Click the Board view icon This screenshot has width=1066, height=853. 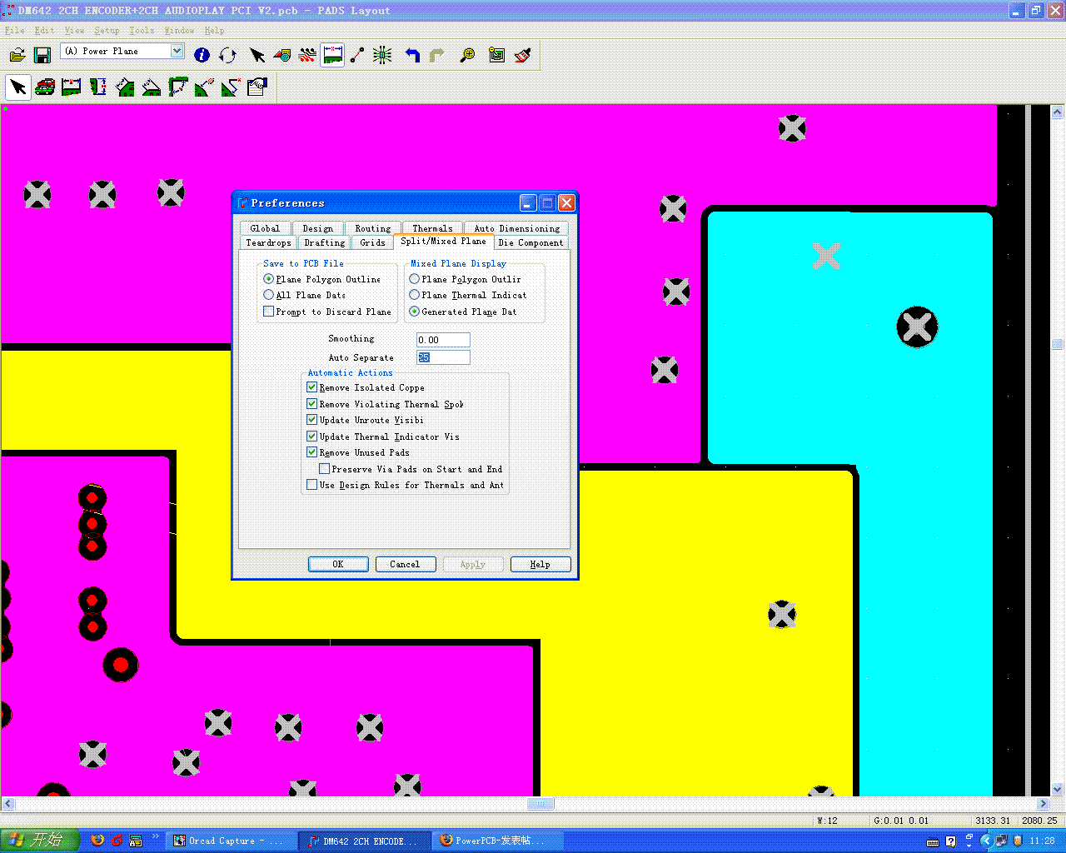coord(497,55)
